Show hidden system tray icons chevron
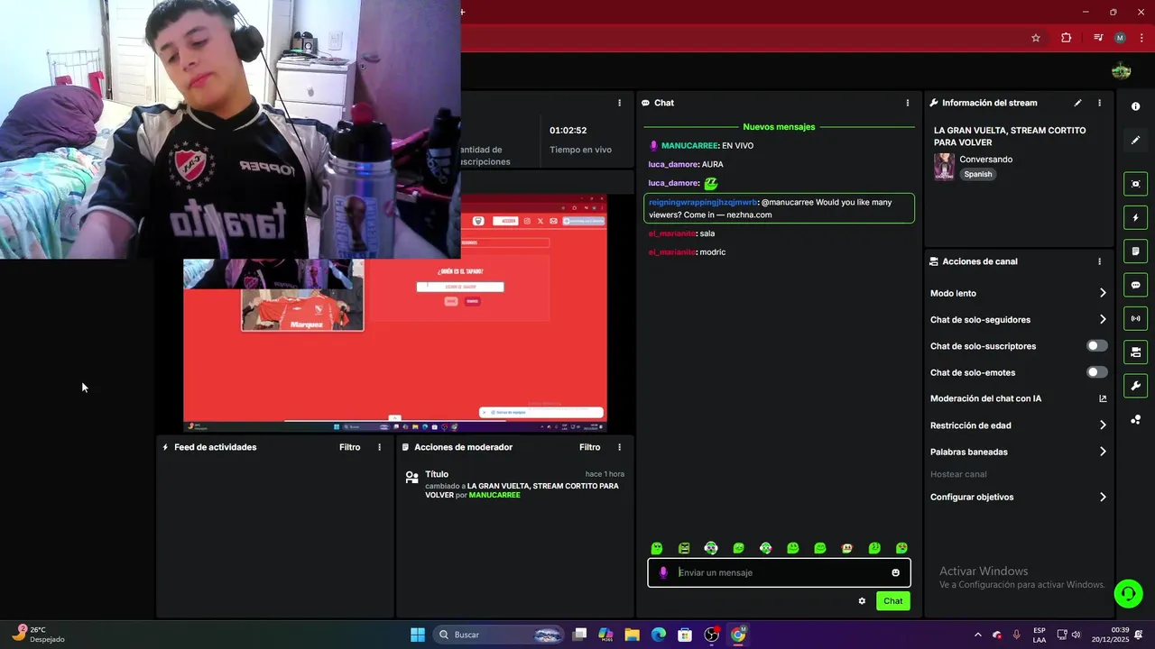The image size is (1155, 649). coord(977,635)
